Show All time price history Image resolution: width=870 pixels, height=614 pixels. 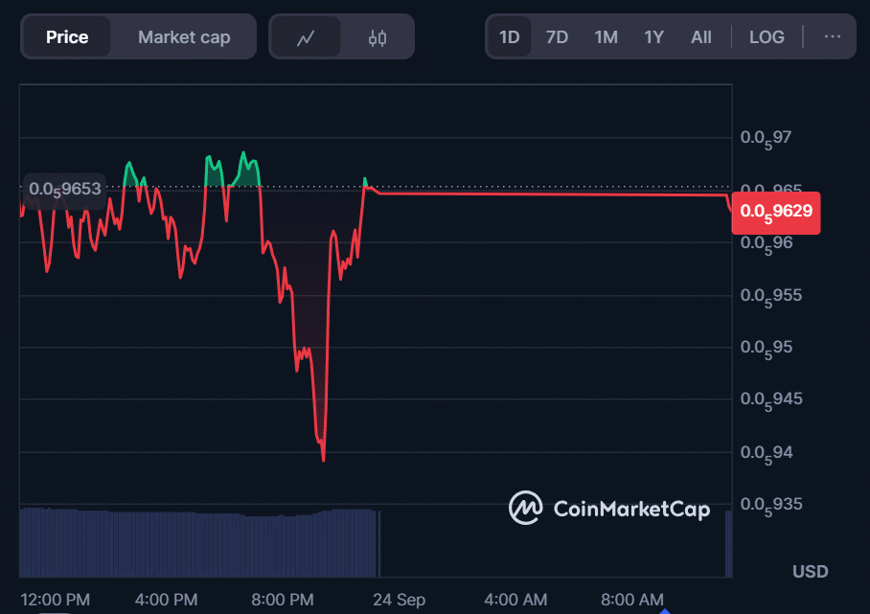click(x=701, y=37)
